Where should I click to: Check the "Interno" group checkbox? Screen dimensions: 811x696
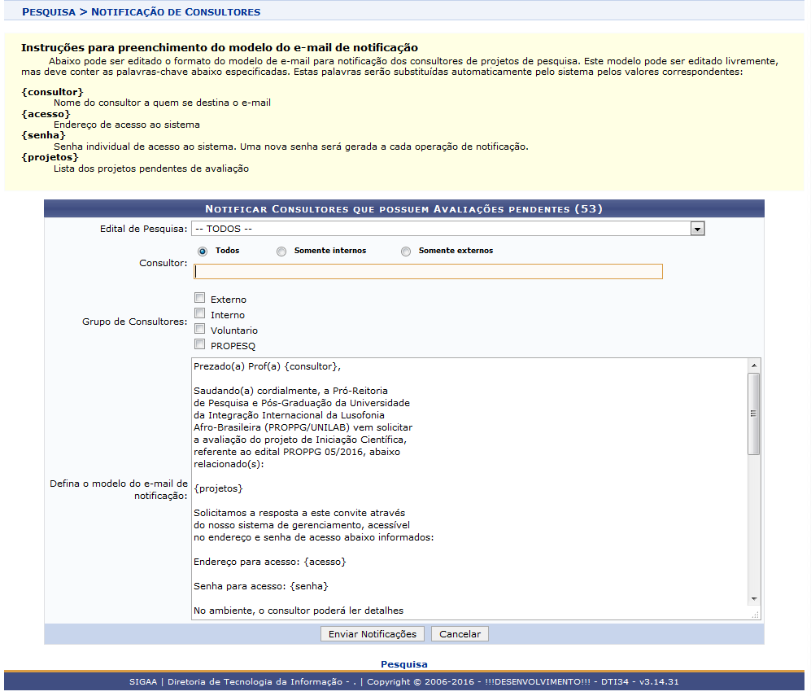point(199,313)
